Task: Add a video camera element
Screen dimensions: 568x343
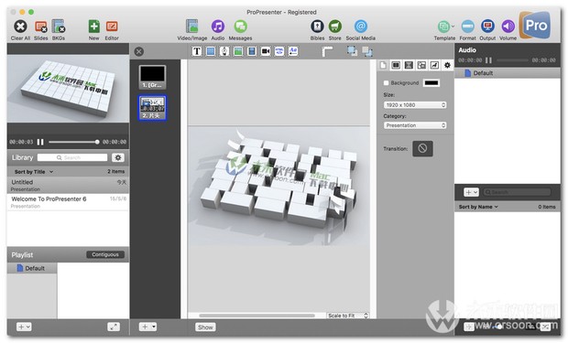Action: coord(266,51)
